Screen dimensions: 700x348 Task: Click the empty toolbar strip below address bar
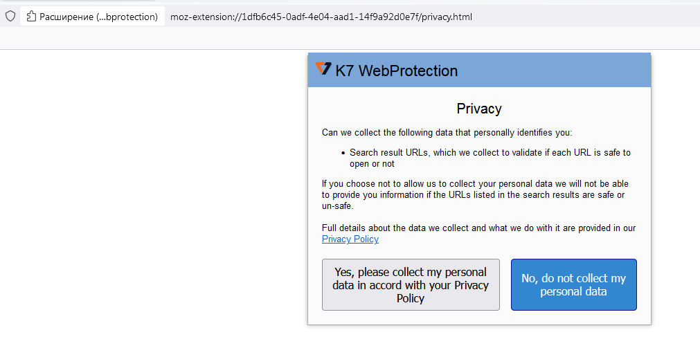click(346, 39)
